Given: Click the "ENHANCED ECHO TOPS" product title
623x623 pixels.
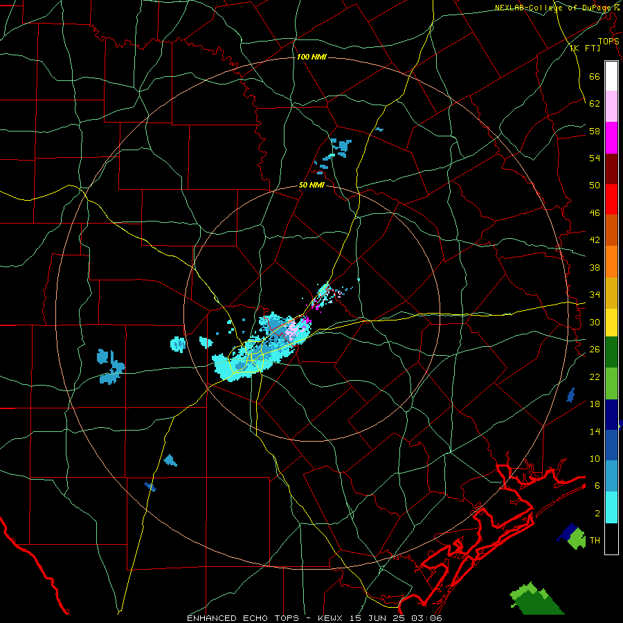Looking at the screenshot, I should [x=243, y=618].
